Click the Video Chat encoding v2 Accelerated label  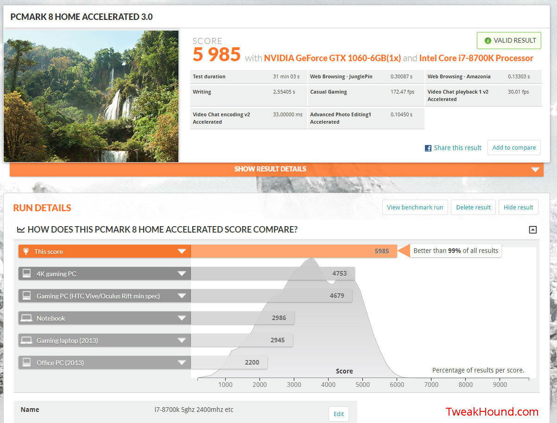tap(222, 118)
